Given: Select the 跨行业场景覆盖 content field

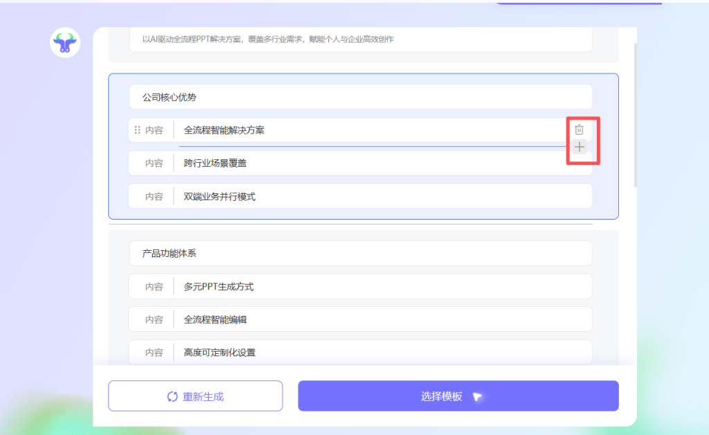Looking at the screenshot, I should (x=381, y=163).
